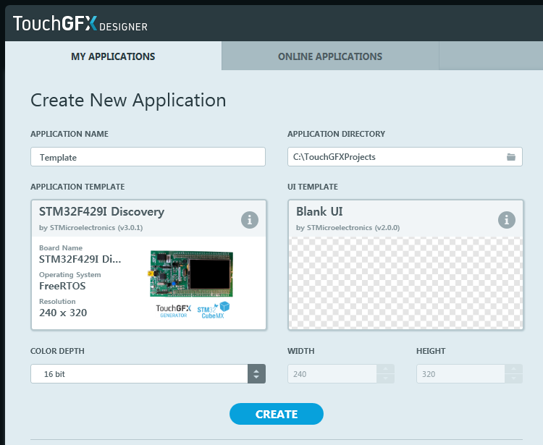Click the TouchGFX Generator logo
Viewport: 543px width, 445px height.
click(x=174, y=311)
